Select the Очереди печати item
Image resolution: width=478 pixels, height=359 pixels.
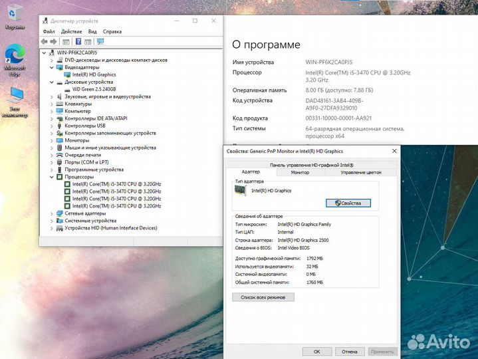click(82, 155)
